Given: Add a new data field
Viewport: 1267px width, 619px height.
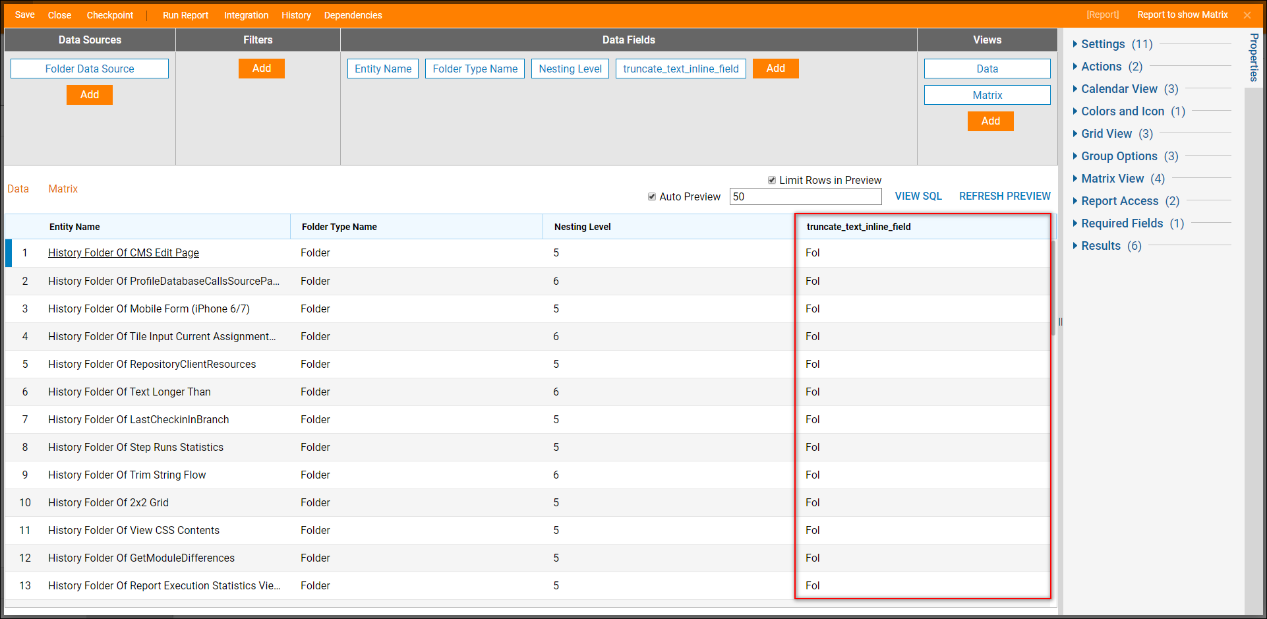Looking at the screenshot, I should click(x=776, y=69).
